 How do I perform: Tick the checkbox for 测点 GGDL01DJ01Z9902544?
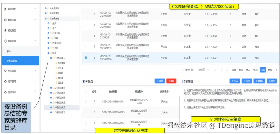[86, 101]
